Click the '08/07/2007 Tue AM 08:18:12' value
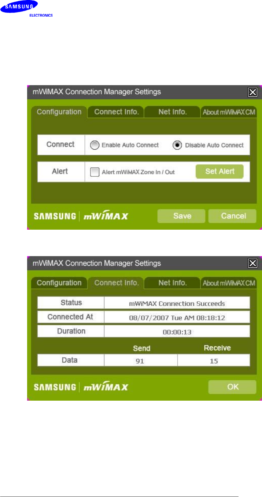Screen dimensions: 262x497 point(177,318)
